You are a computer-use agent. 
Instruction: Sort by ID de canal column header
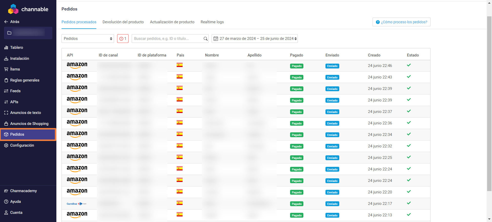pos(108,55)
